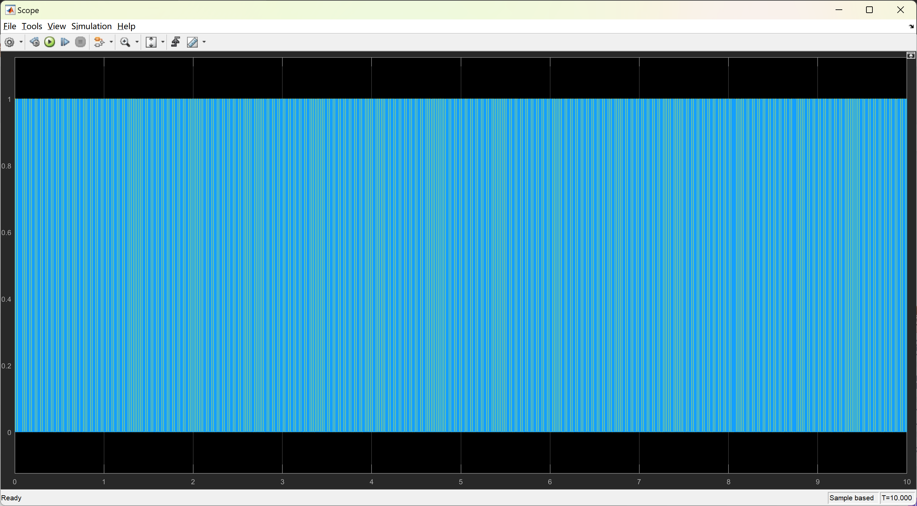917x506 pixels.
Task: Open the Tools menu
Action: tap(32, 26)
